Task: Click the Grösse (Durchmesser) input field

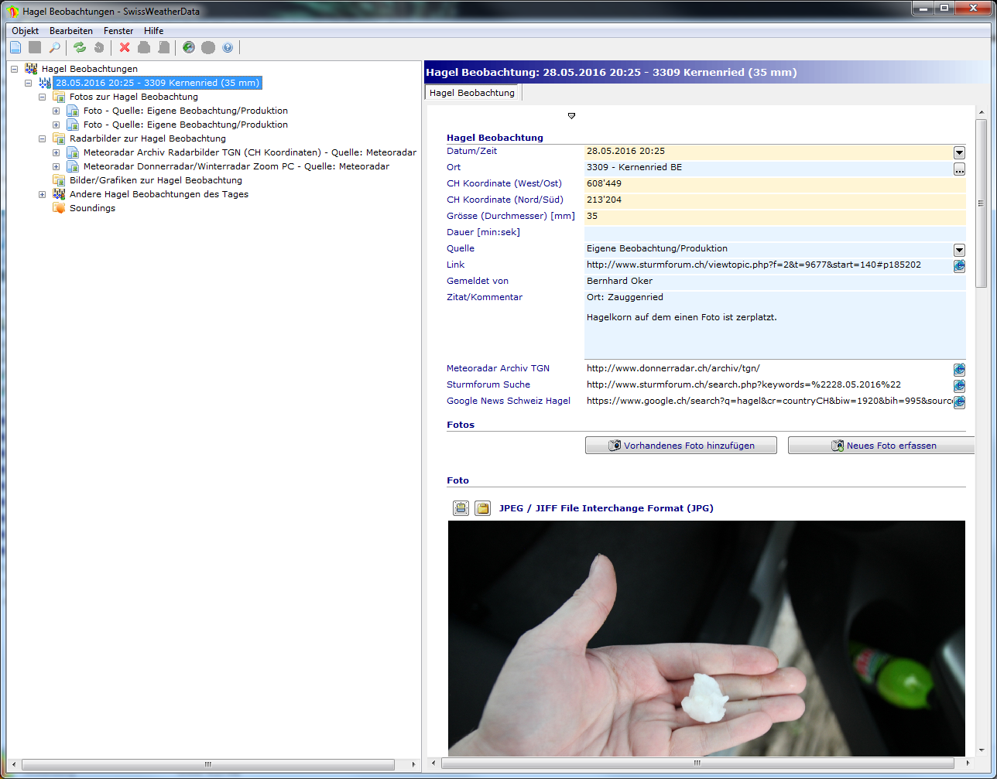Action: pyautogui.click(x=774, y=217)
